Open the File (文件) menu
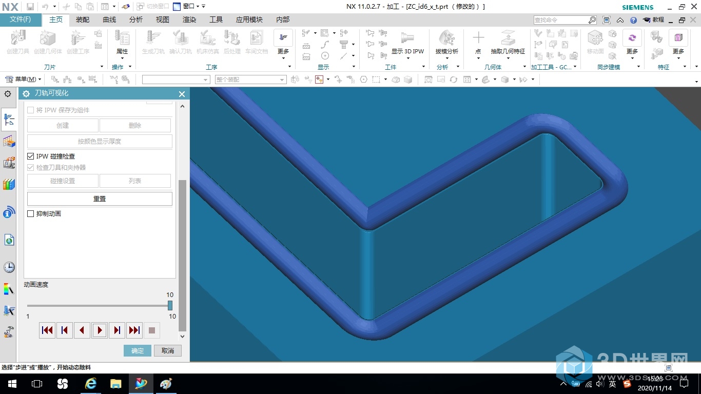The image size is (701, 394). click(x=21, y=19)
